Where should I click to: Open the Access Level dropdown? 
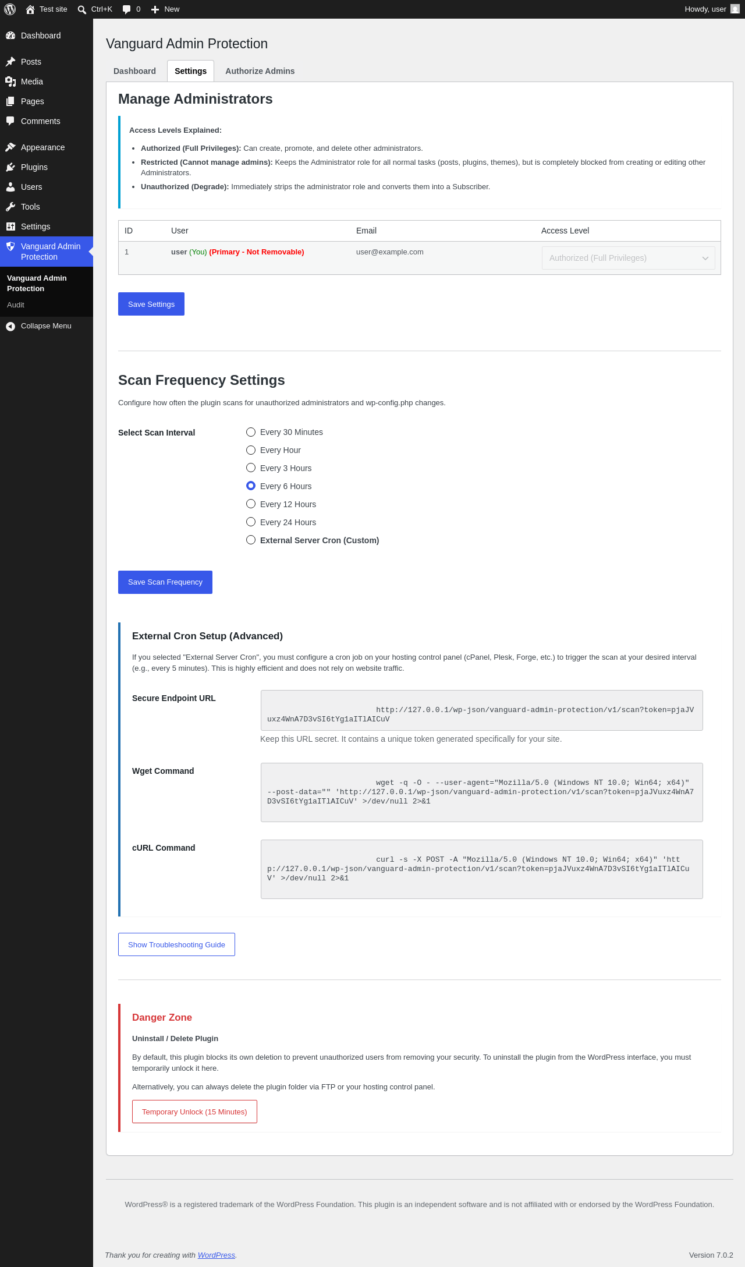[x=629, y=258]
